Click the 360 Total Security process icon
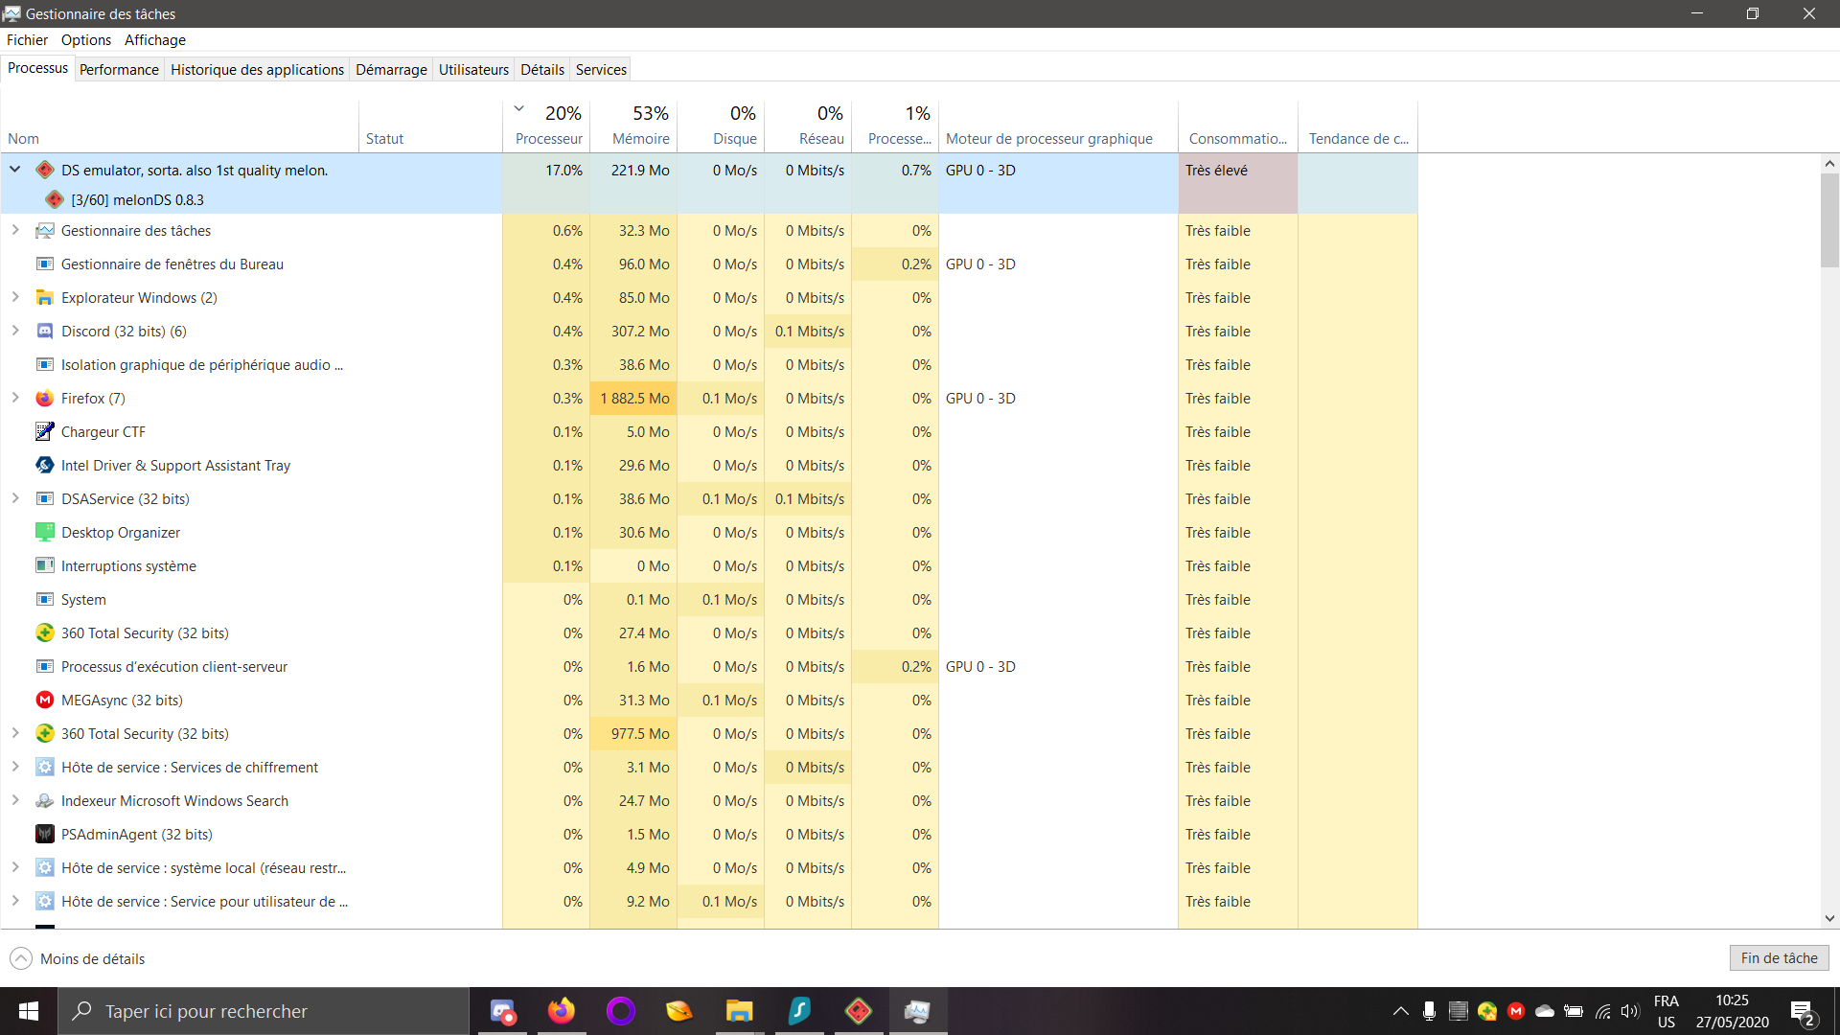This screenshot has width=1840, height=1035. [45, 632]
